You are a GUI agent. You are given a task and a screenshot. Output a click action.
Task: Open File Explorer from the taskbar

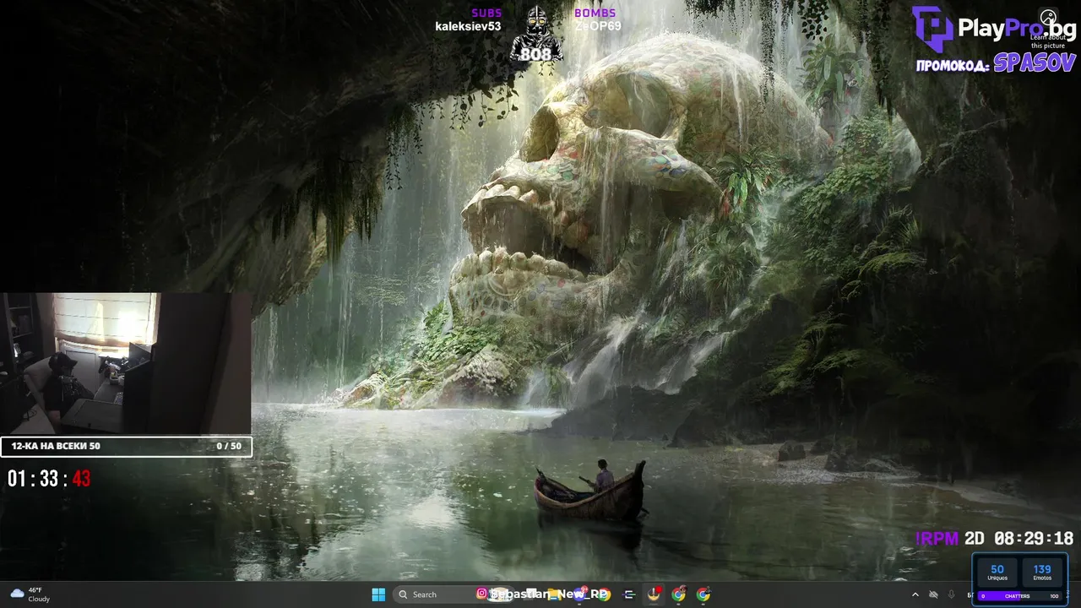[553, 594]
